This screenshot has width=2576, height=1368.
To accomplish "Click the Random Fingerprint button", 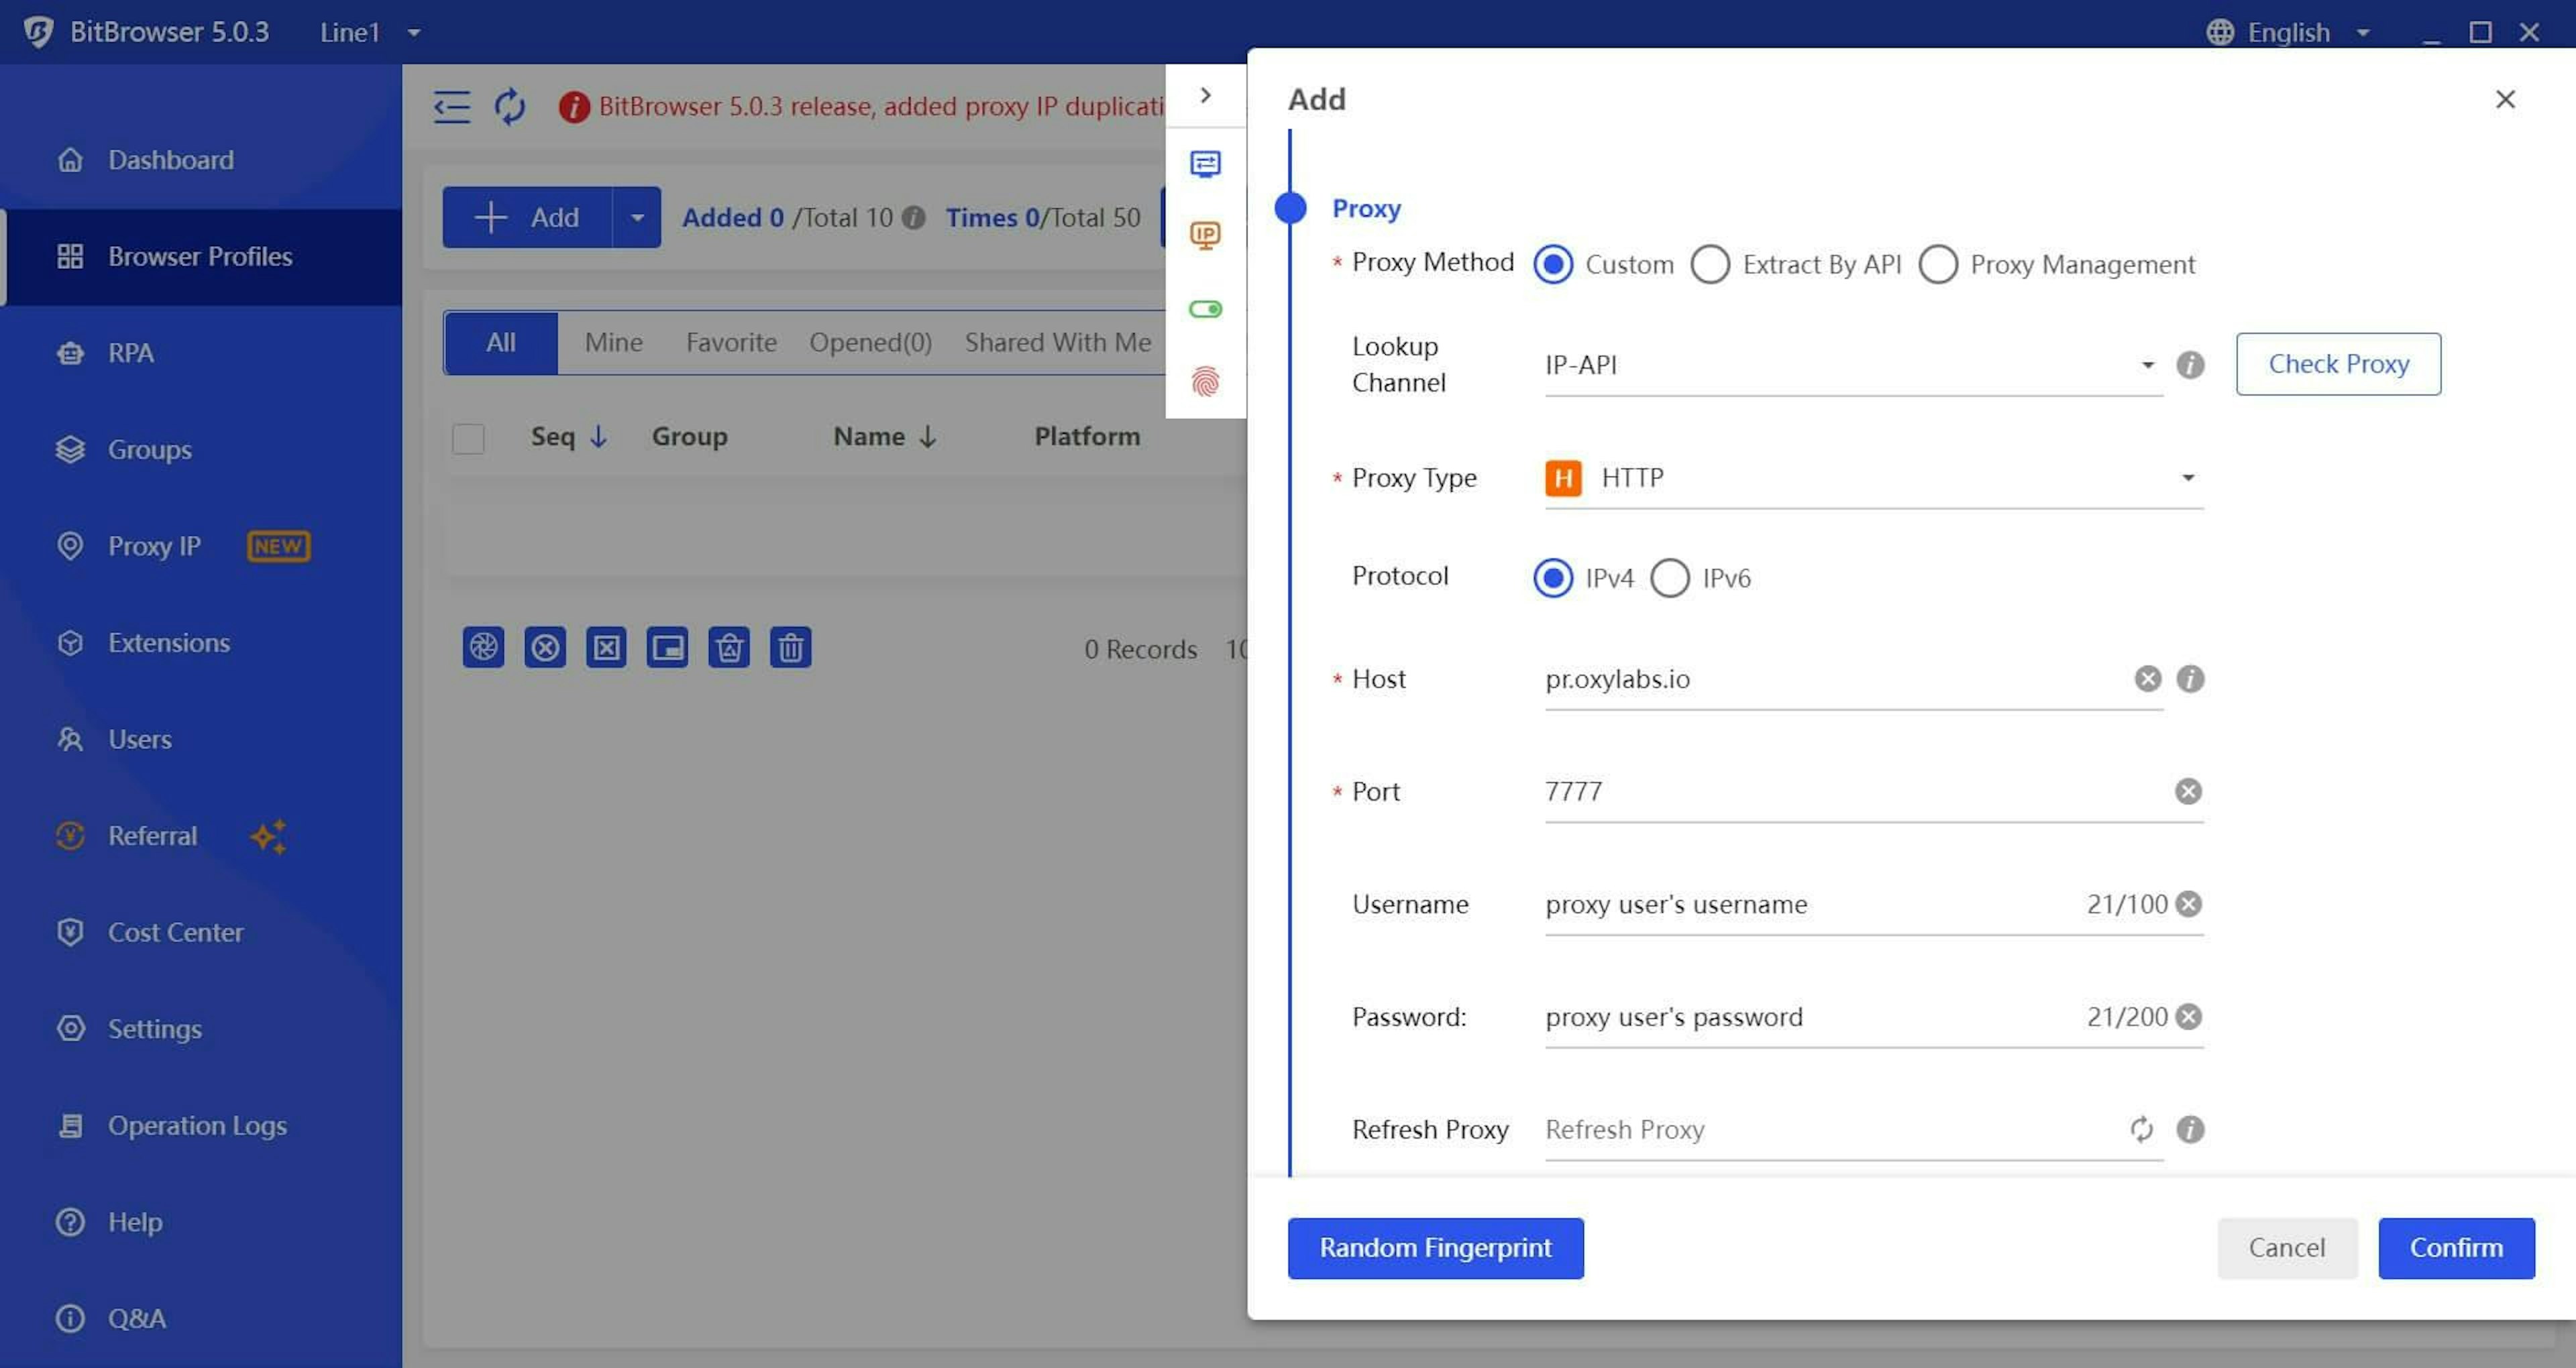I will click(1435, 1248).
